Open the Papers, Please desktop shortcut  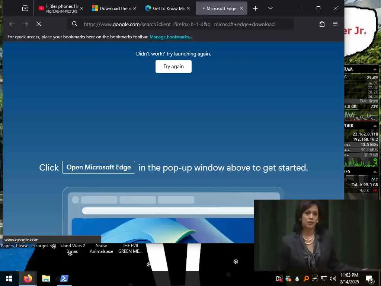pyautogui.click(x=15, y=246)
